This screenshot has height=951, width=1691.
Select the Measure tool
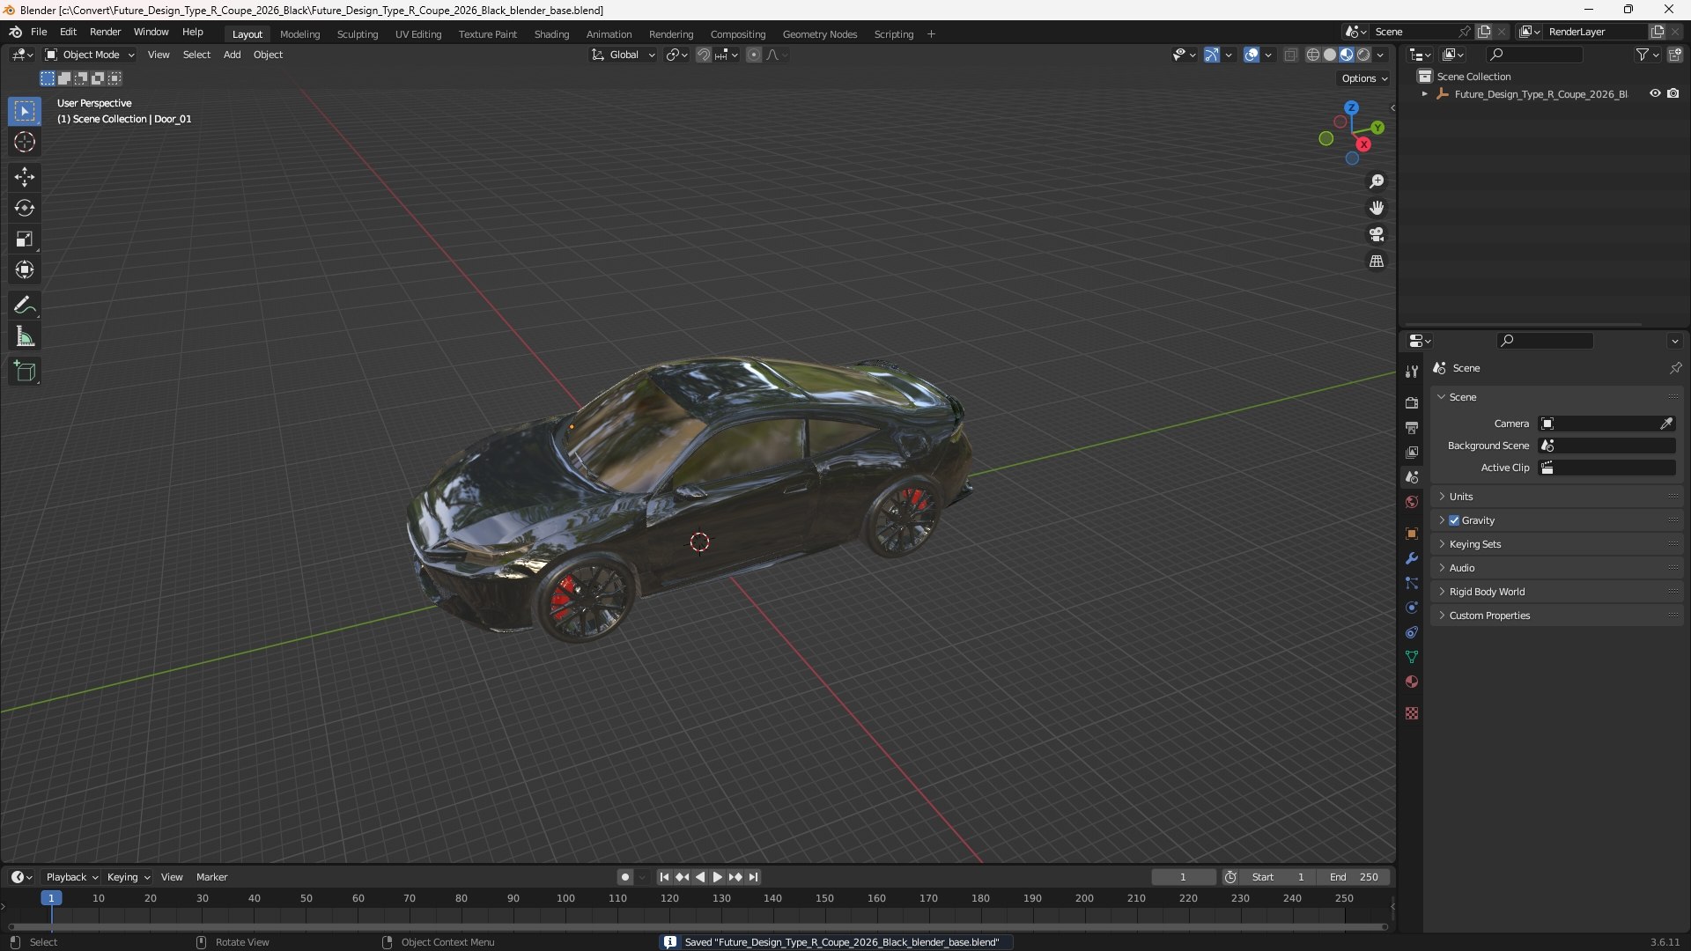coord(25,336)
